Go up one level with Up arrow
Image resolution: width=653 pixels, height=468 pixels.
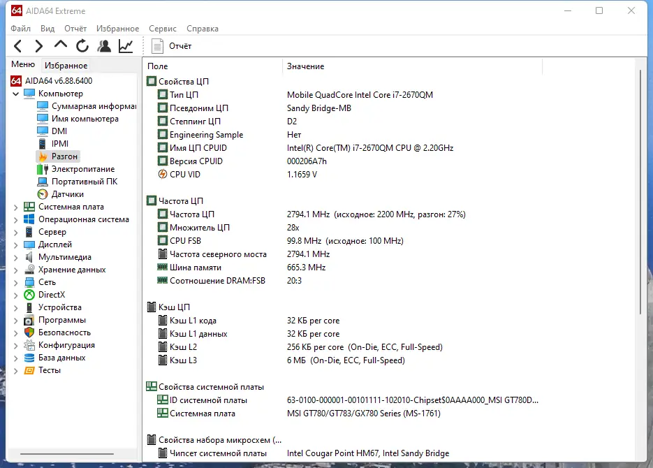pos(60,45)
